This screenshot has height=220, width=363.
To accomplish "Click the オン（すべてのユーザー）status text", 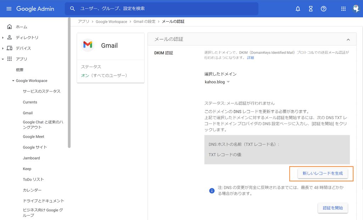I will [x=104, y=76].
